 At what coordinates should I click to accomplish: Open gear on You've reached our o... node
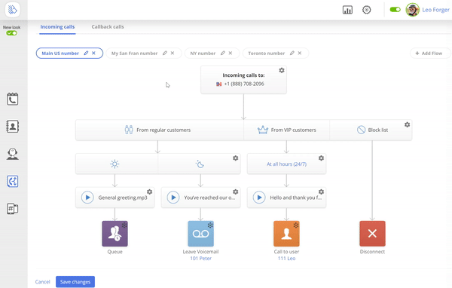[236, 191]
